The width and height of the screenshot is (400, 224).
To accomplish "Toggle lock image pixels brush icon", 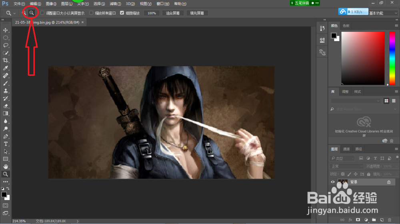I will pyautogui.click(x=349, y=174).
